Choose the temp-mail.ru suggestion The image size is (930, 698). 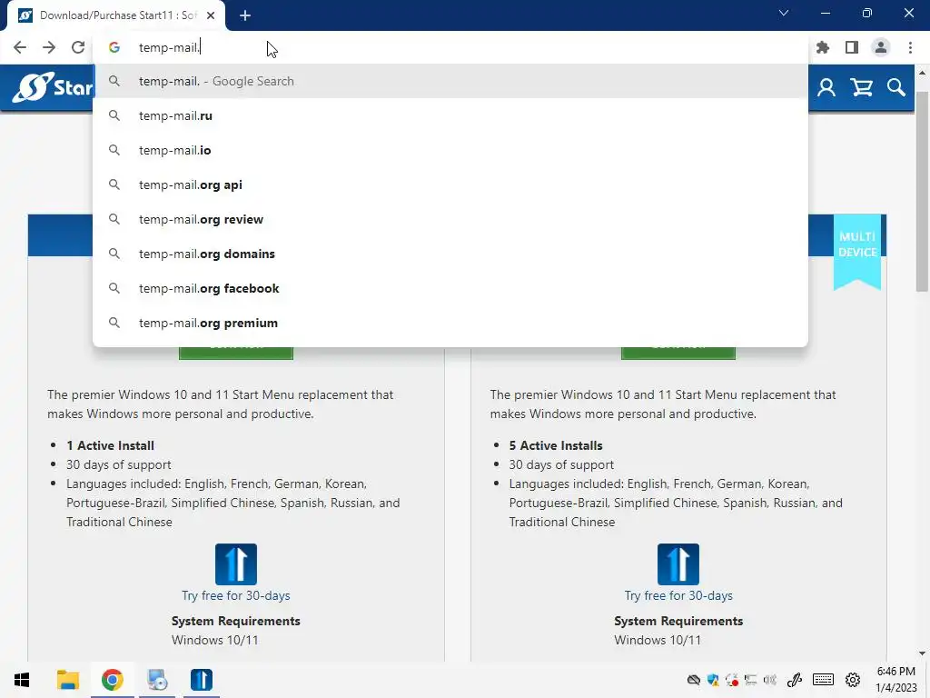coord(450,115)
